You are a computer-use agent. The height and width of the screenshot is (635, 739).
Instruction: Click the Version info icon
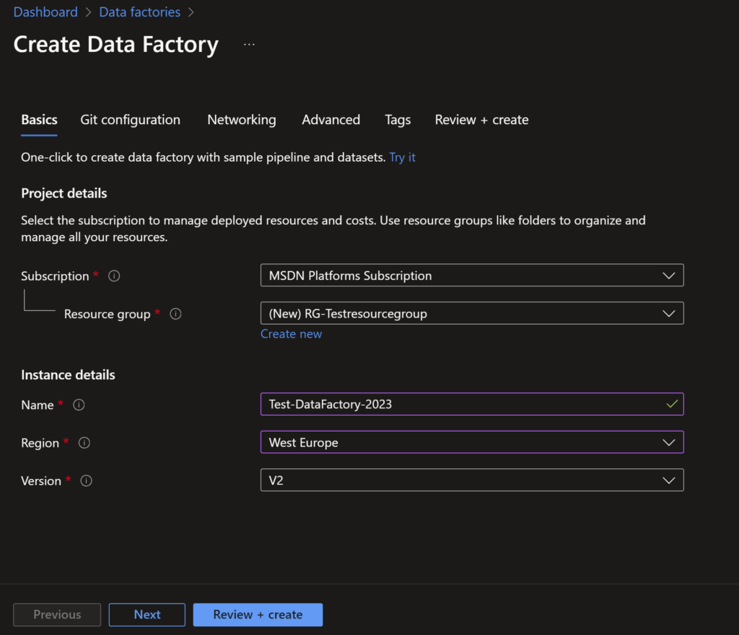tap(87, 481)
